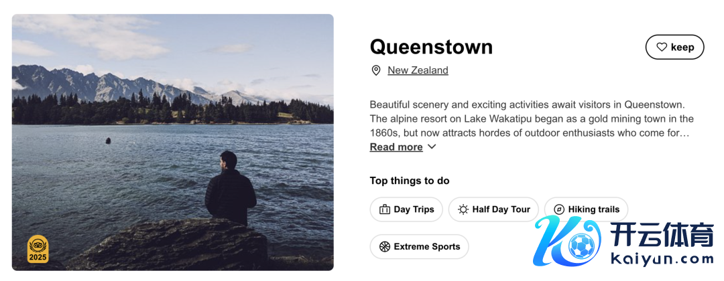Click the compass icon on Hiking trails
Screen dimensions: 724x281
click(559, 209)
